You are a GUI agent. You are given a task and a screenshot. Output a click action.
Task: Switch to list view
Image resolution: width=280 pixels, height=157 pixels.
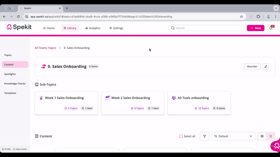click(x=271, y=136)
